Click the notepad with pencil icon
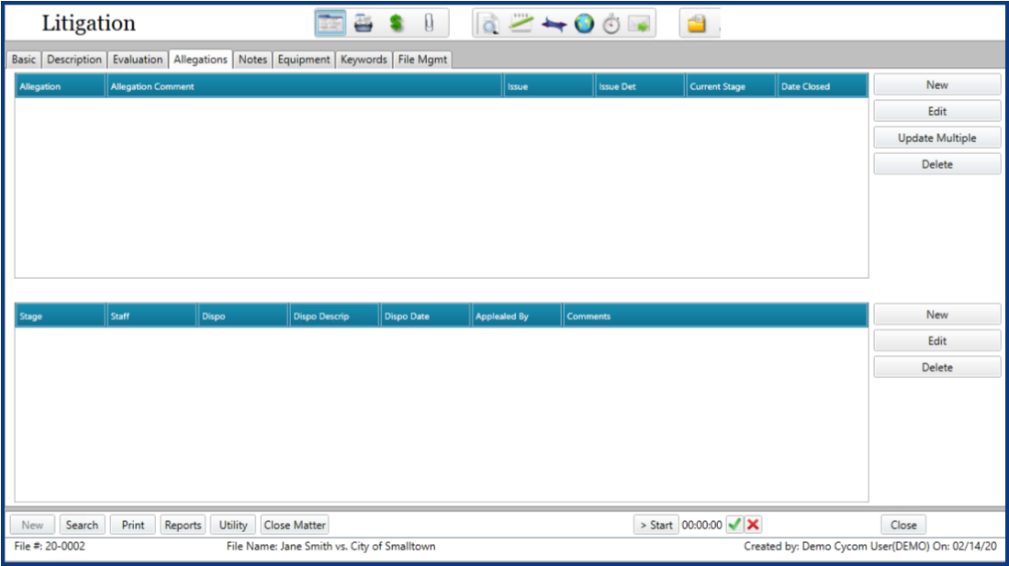 coord(521,24)
